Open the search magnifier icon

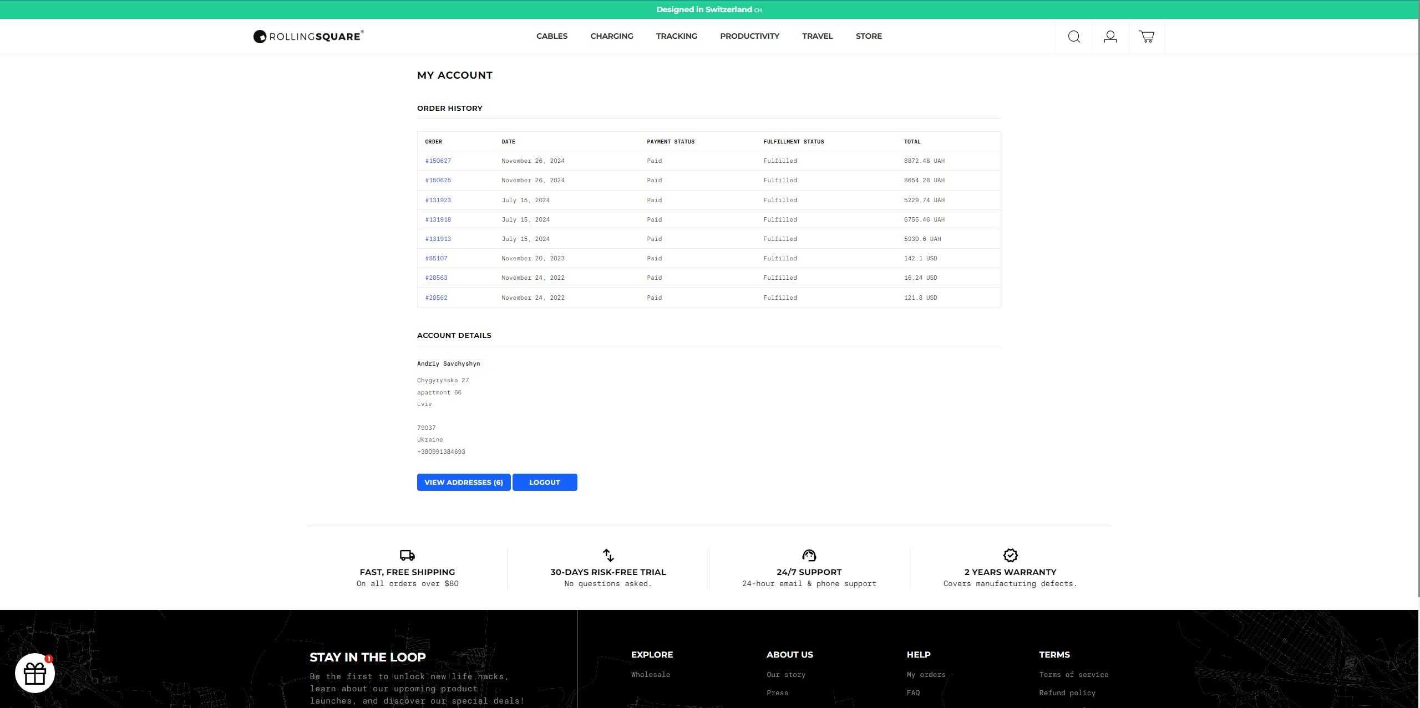tap(1074, 37)
